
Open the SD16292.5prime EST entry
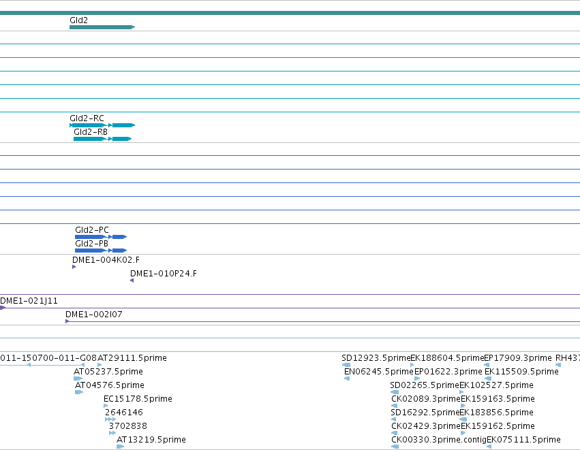[425, 413]
